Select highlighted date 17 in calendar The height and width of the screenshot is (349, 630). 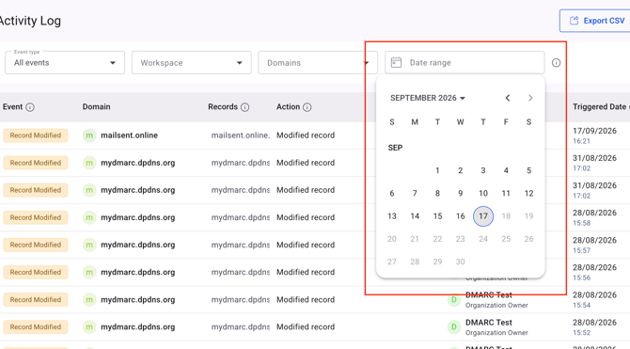483,216
